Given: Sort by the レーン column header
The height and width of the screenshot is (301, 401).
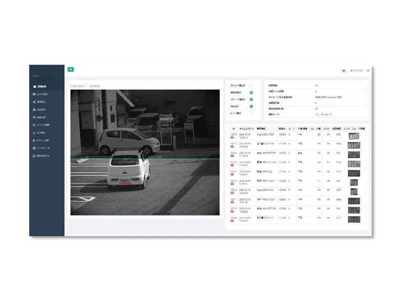Looking at the screenshot, I should pos(292,129).
